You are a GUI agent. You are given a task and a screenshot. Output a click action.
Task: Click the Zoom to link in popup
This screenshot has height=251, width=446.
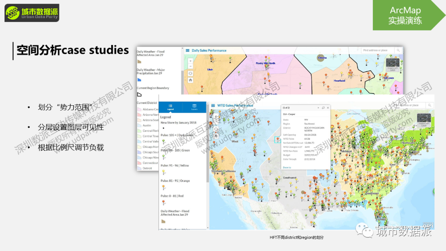click(x=287, y=168)
